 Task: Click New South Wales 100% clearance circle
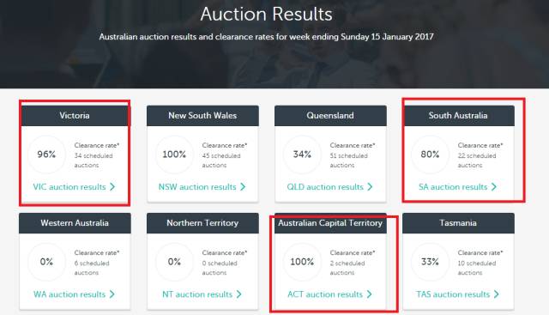pyautogui.click(x=174, y=154)
